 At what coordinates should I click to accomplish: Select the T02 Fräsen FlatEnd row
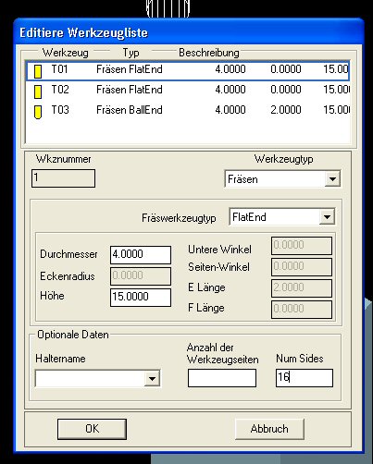point(188,90)
